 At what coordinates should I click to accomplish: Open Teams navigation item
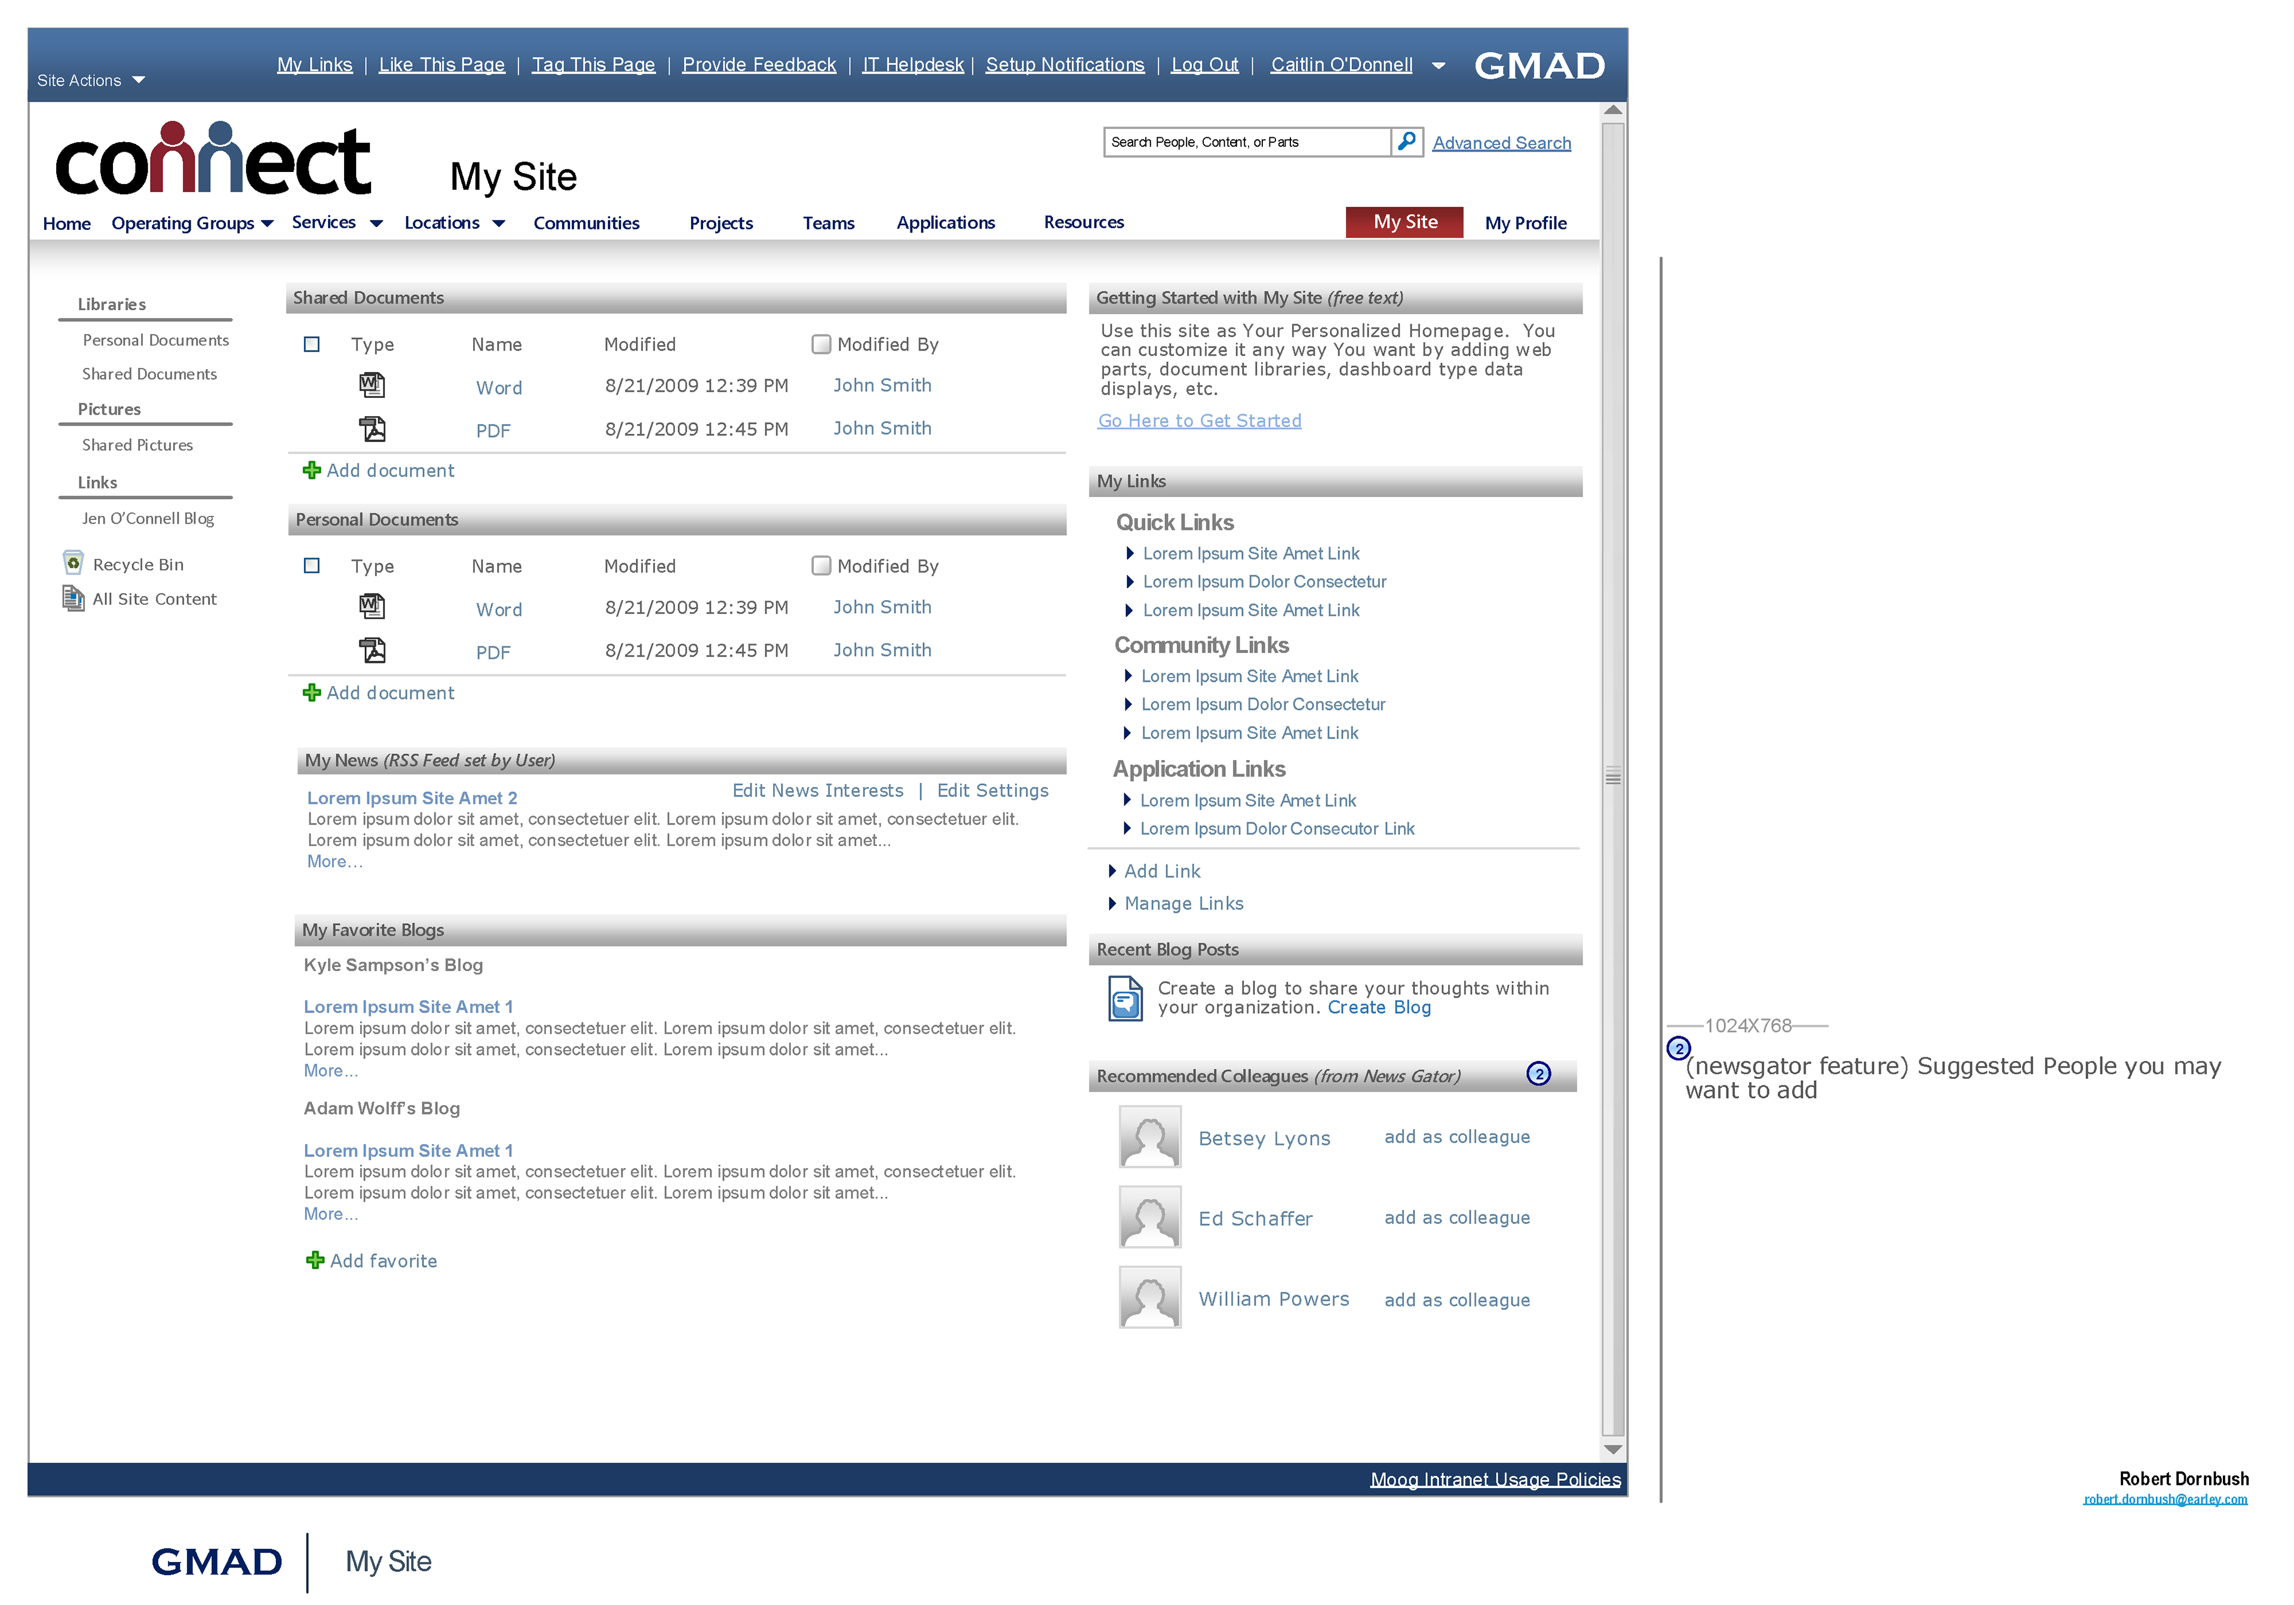pyautogui.click(x=828, y=224)
